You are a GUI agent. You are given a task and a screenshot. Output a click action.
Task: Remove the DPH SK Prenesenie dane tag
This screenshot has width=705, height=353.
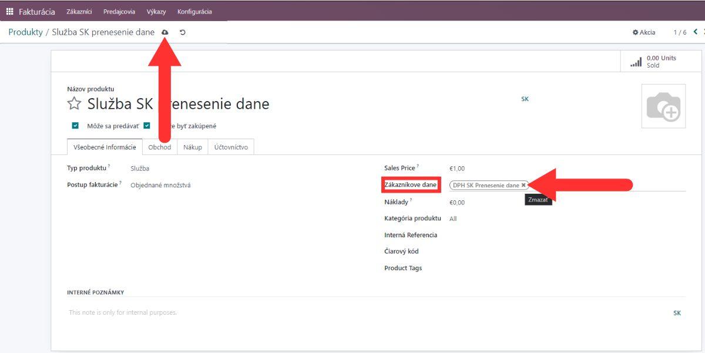(x=523, y=185)
